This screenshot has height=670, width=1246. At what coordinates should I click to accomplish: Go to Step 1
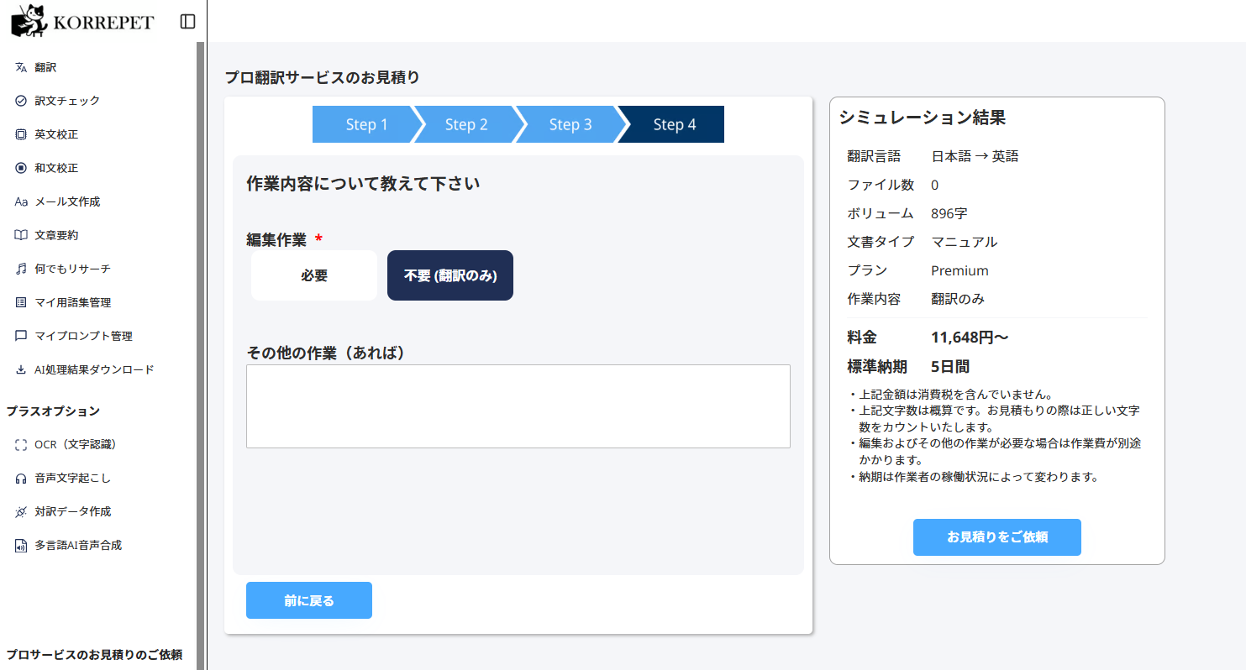click(366, 124)
